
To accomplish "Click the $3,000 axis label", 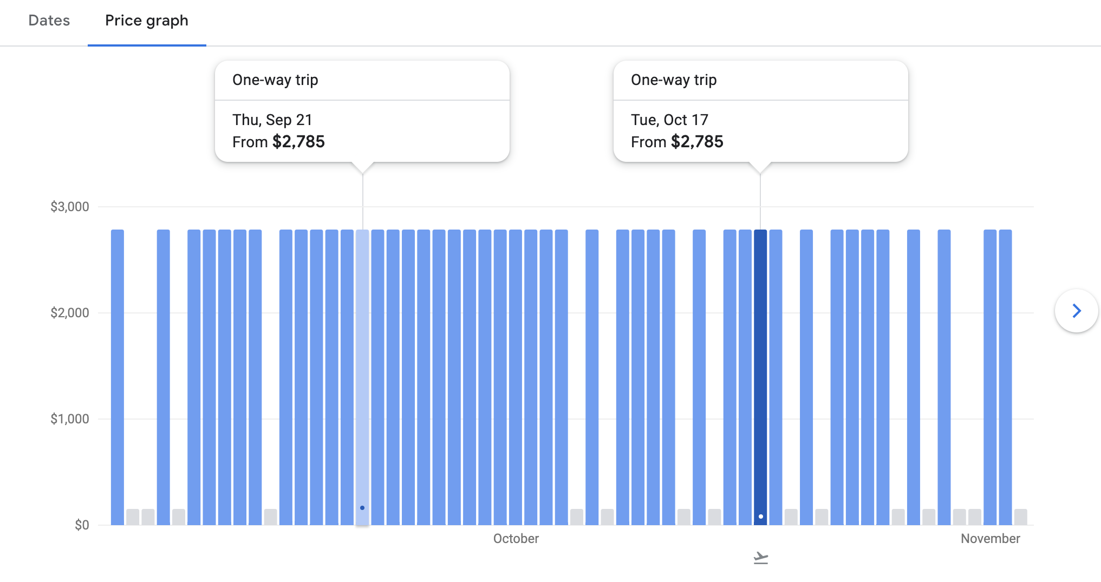I will (x=70, y=207).
